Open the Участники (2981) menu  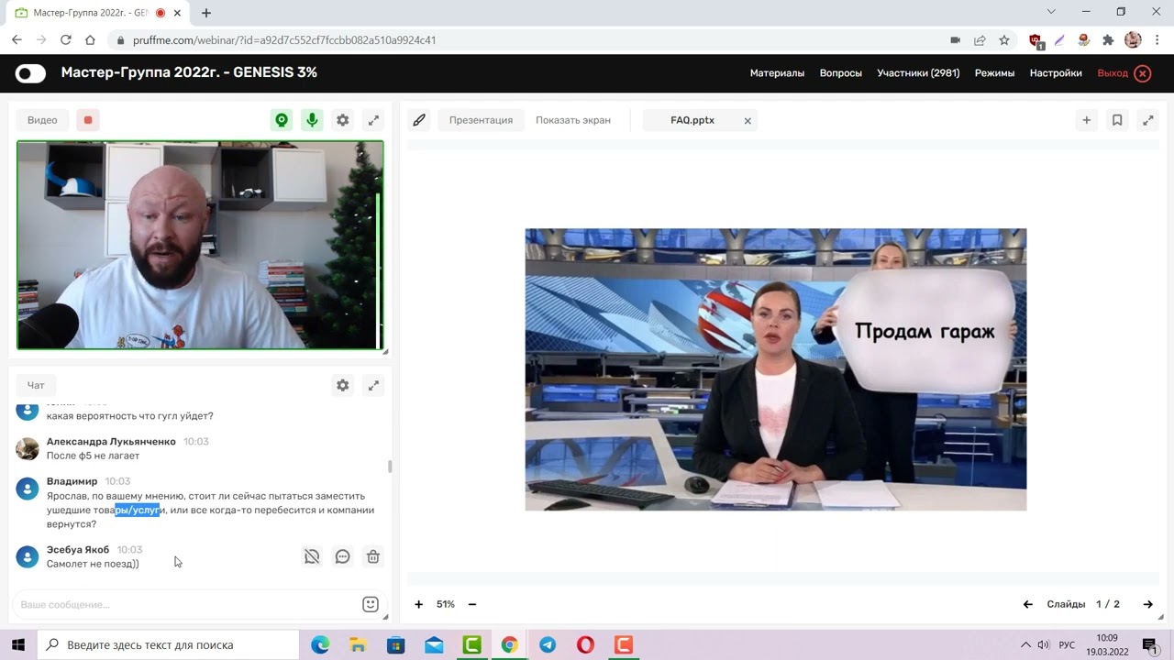click(918, 73)
